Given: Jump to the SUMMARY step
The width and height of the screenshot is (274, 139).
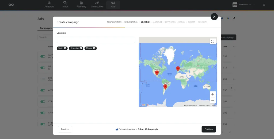Looking at the screenshot, I should [203, 22].
